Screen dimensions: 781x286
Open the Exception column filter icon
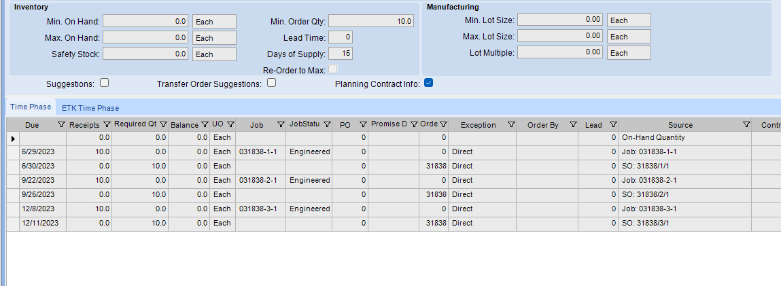pyautogui.click(x=511, y=124)
